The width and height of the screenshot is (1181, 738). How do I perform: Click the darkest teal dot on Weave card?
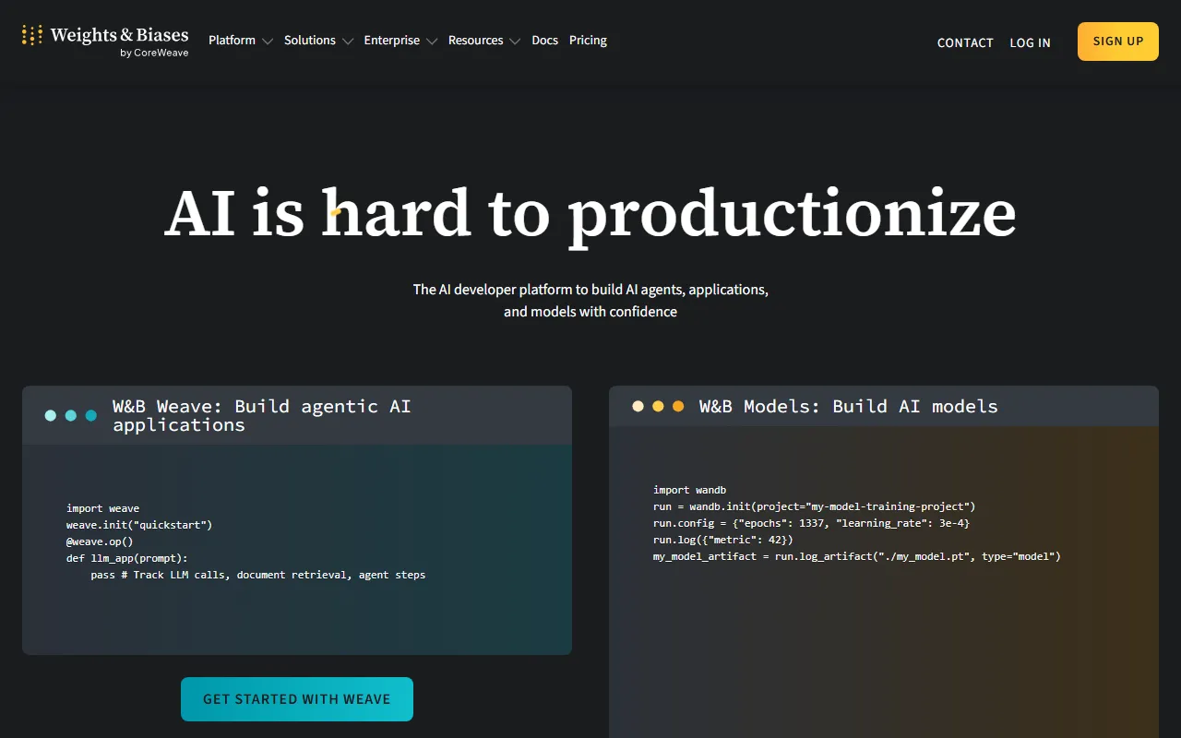click(x=91, y=416)
